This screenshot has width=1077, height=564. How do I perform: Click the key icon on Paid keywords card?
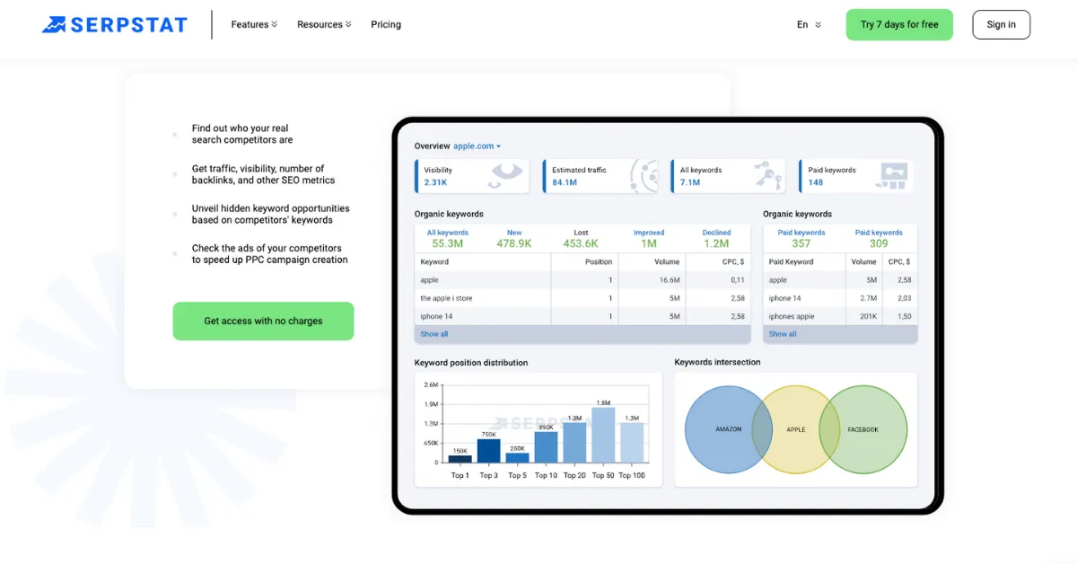coord(890,176)
